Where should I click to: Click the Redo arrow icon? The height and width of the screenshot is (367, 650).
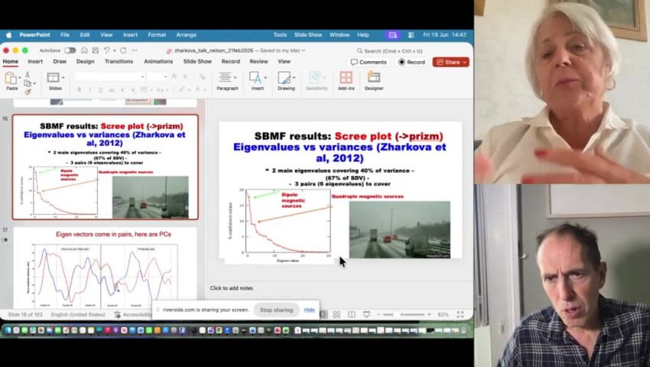point(123,50)
